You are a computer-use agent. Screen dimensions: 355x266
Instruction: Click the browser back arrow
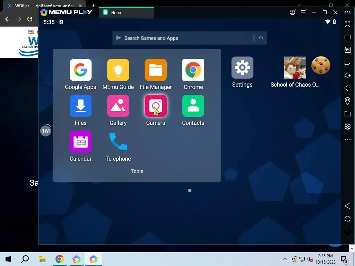pyautogui.click(x=8, y=19)
